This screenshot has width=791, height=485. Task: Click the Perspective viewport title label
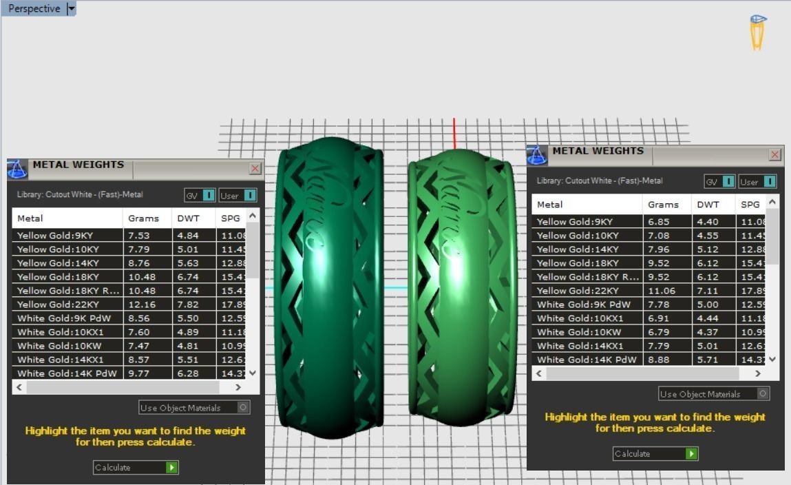(x=34, y=8)
